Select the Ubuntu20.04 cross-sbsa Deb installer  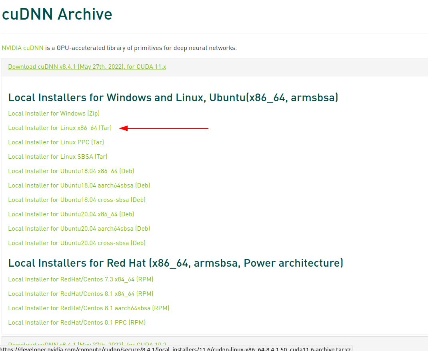point(76,243)
